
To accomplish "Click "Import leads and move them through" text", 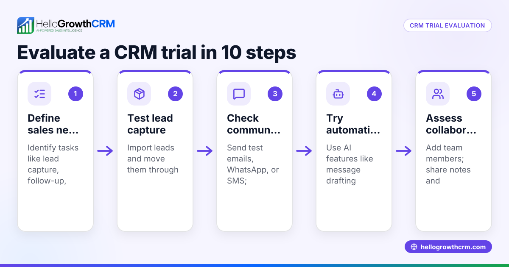I will (x=153, y=159).
